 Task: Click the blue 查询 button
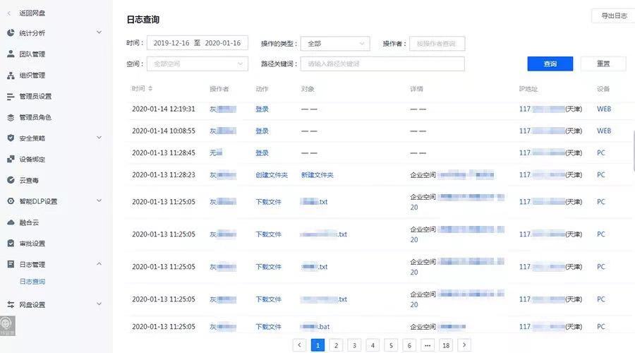(550, 64)
